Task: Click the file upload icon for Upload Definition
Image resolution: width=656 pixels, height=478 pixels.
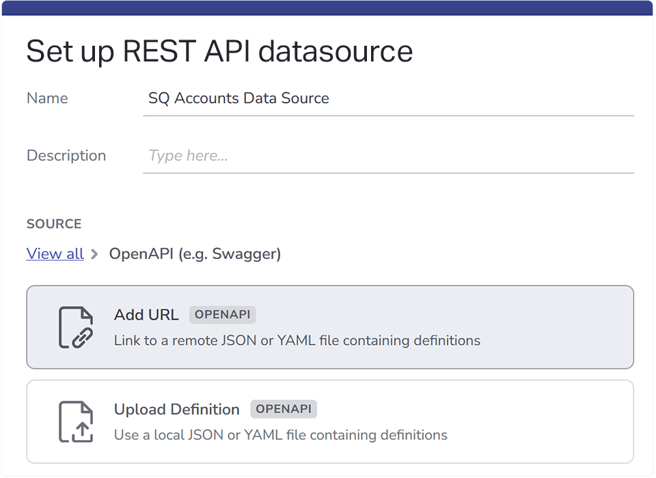Action: point(76,422)
